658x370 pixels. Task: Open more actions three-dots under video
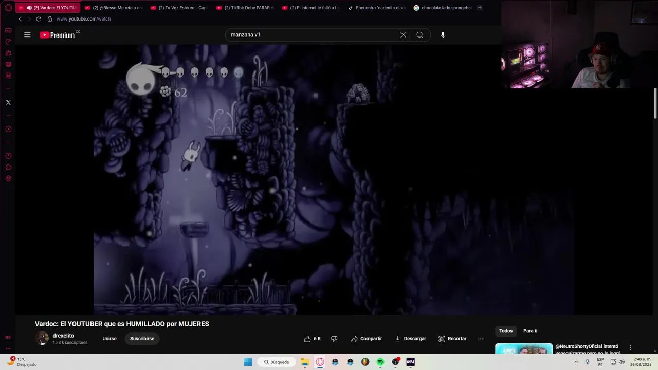481,339
